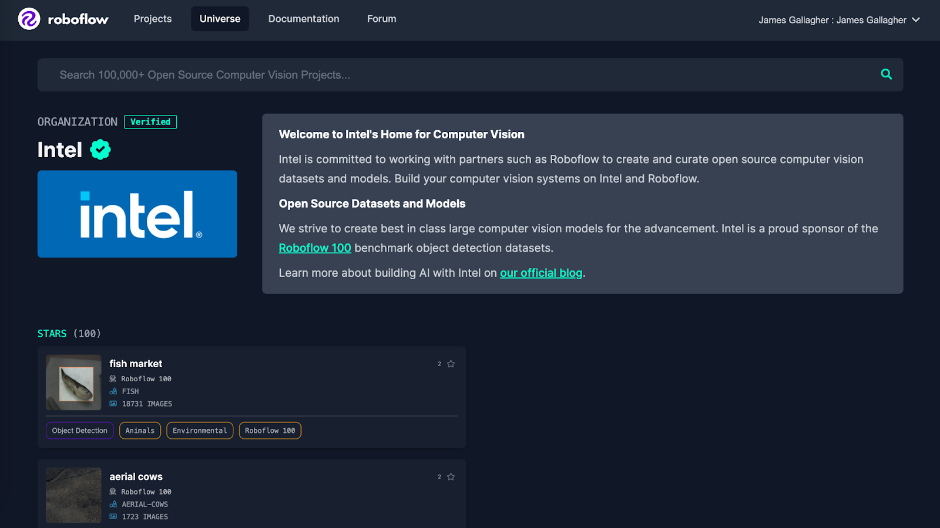The height and width of the screenshot is (528, 940).
Task: Click the 'Open Source Datasets and Models' heading
Action: click(372, 204)
